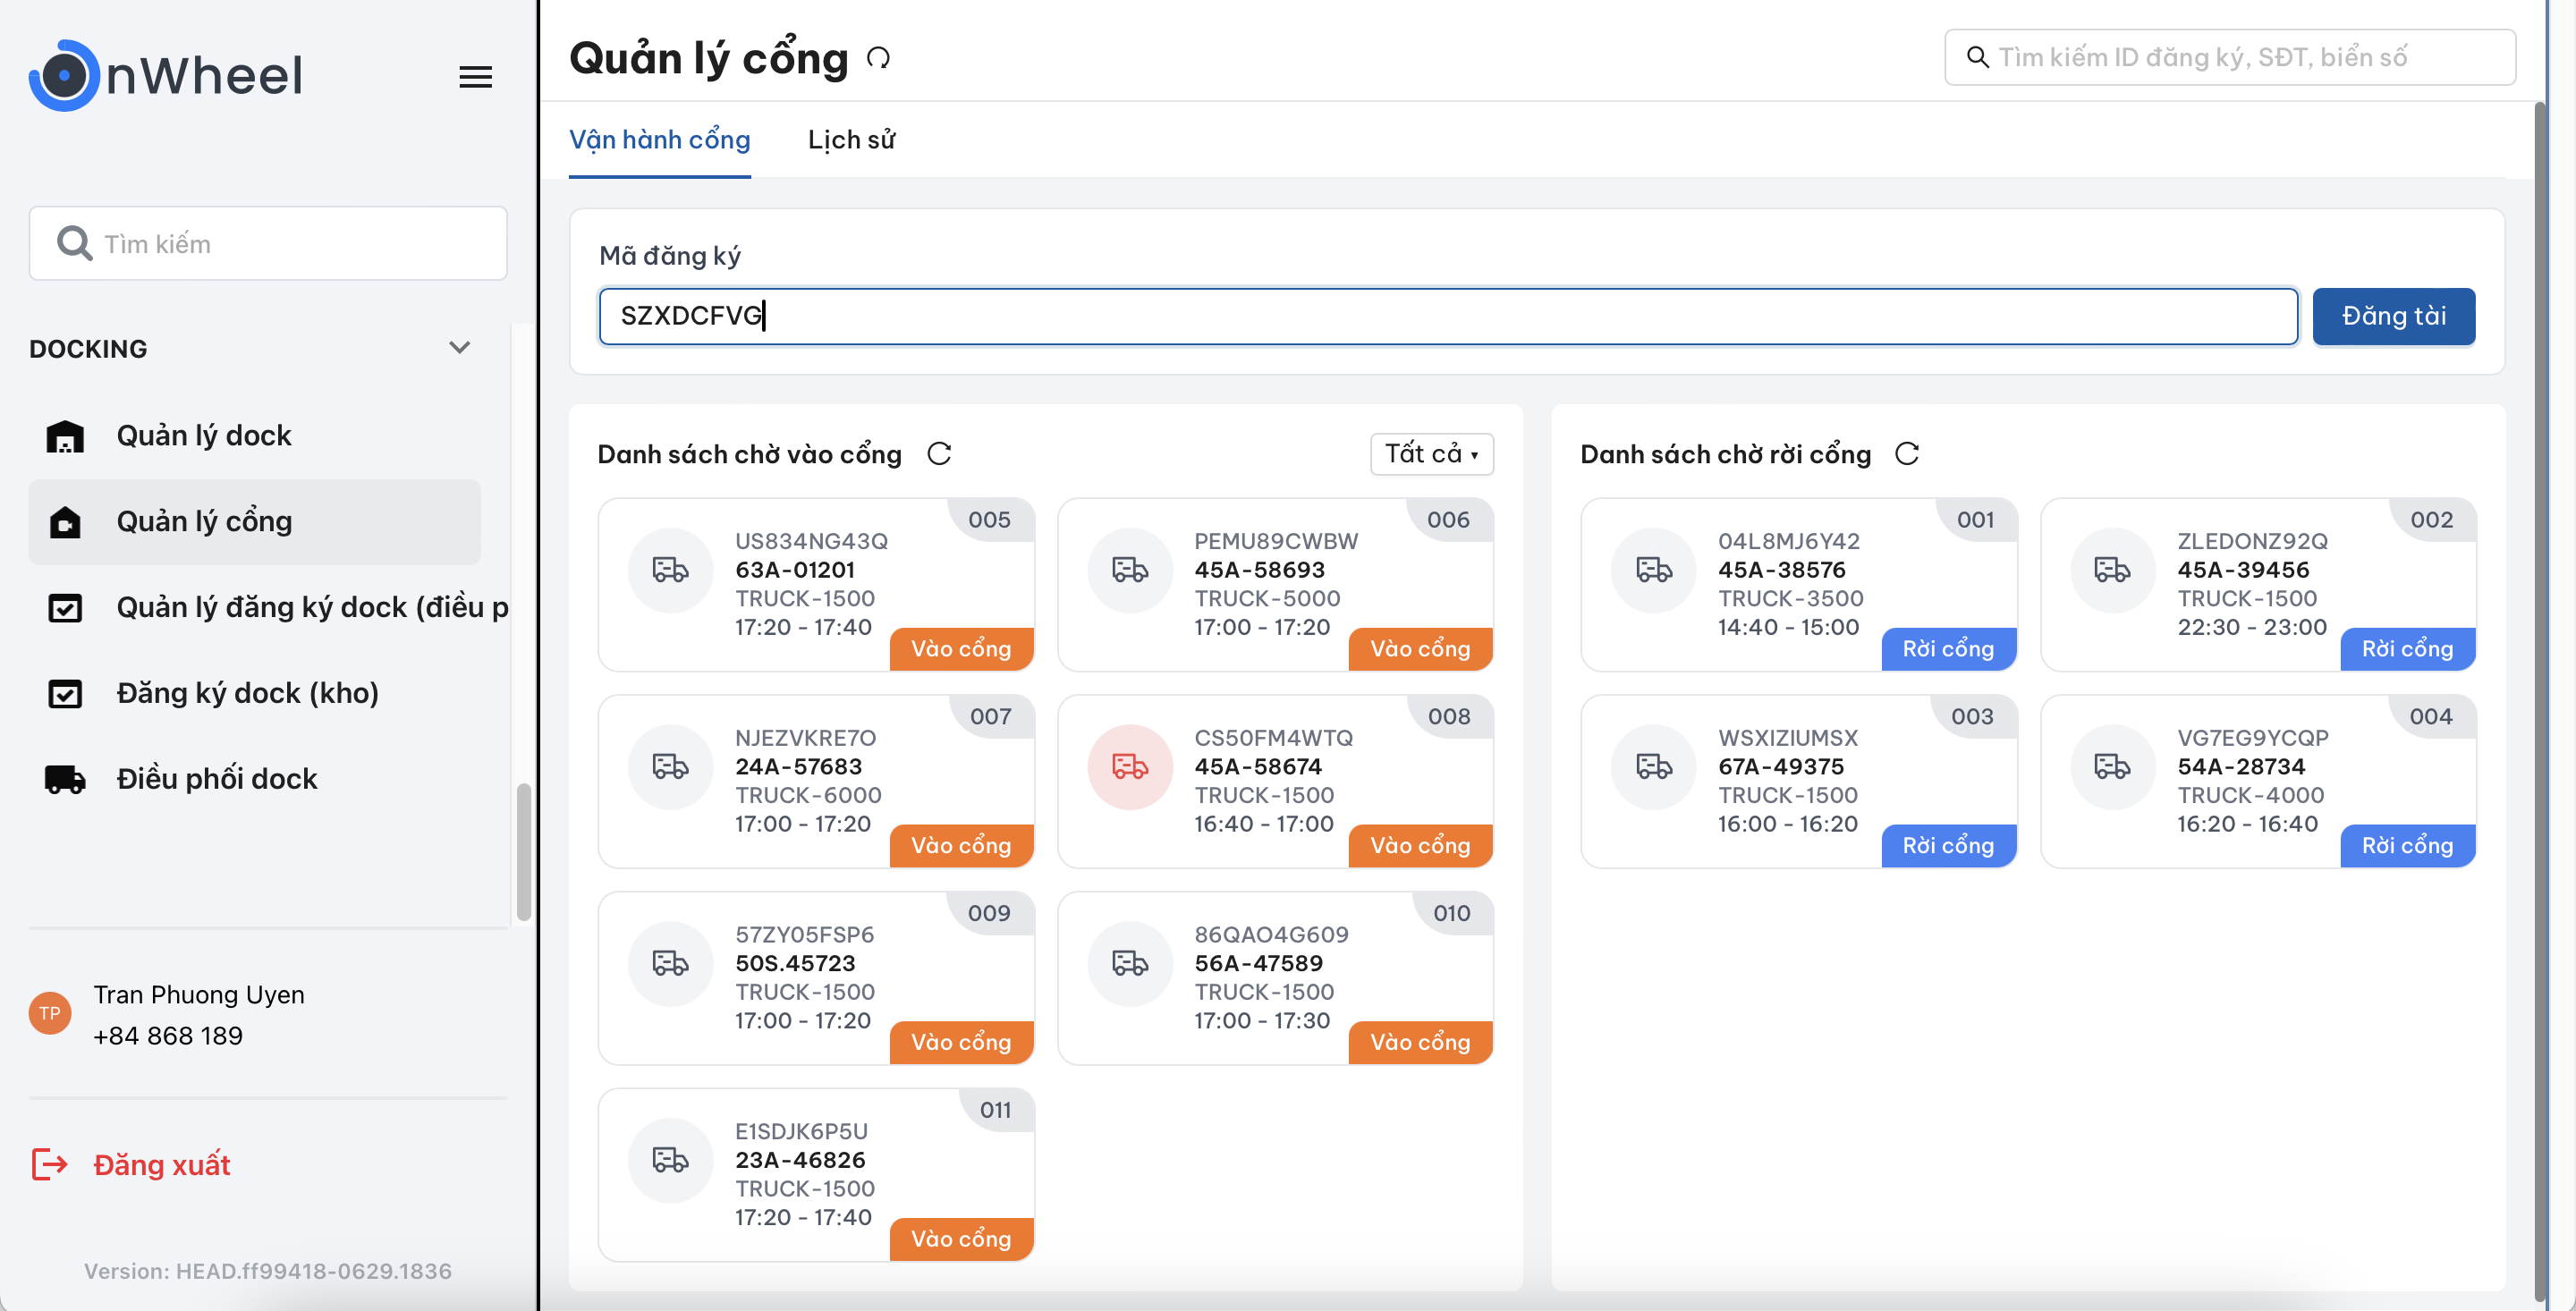Click truck icon of card 57ZY05FSP6
Screen dimensions: 2576x1311
click(x=670, y=964)
